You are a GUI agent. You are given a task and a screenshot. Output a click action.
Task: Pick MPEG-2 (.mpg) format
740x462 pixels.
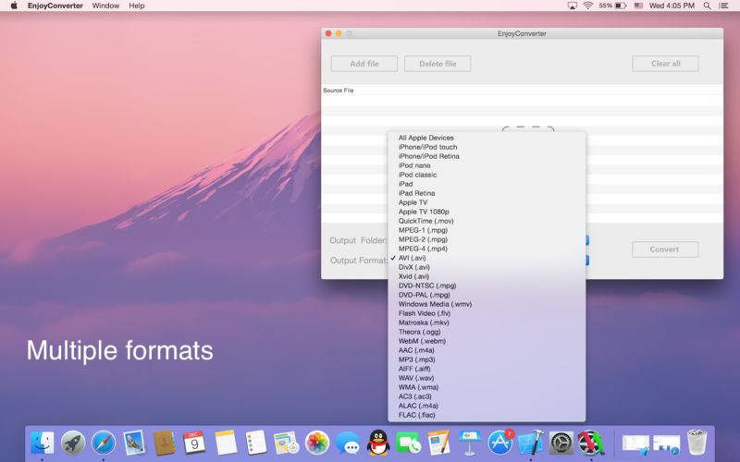click(487, 239)
